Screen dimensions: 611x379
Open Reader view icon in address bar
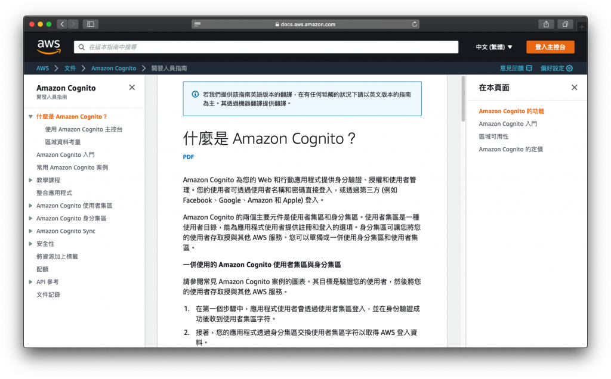pos(198,24)
